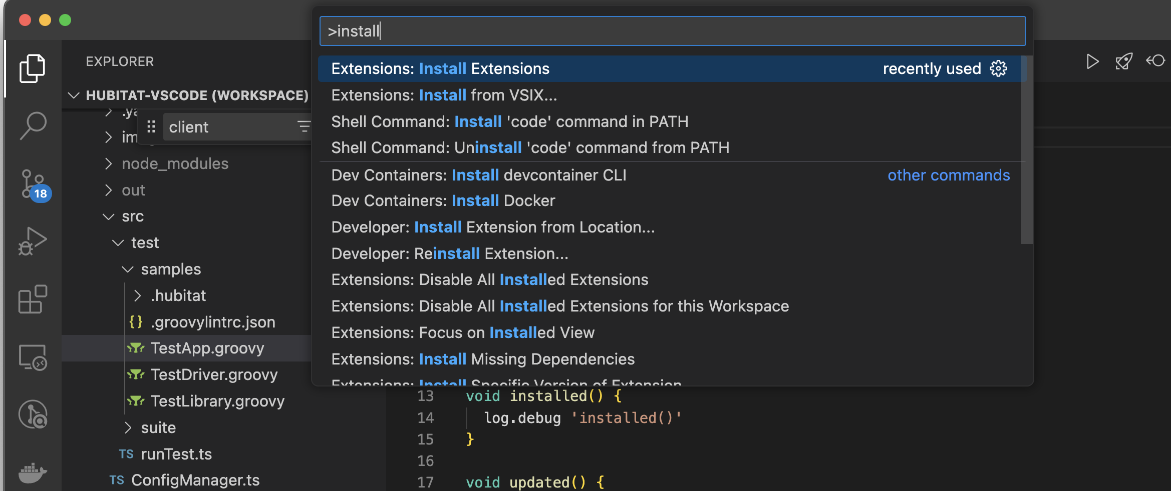Image resolution: width=1171 pixels, height=491 pixels.
Task: Click the log.debug 'installed()' line
Action: (x=583, y=418)
